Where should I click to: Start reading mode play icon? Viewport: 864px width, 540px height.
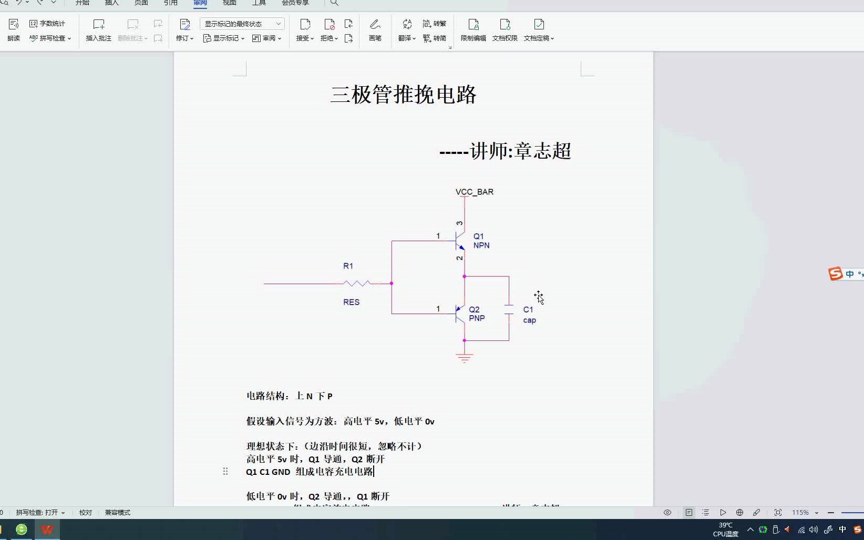click(x=723, y=513)
